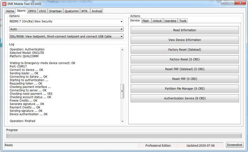Select the Qualcomm tab
Viewport: 248px width, 152px height.
click(72, 11)
